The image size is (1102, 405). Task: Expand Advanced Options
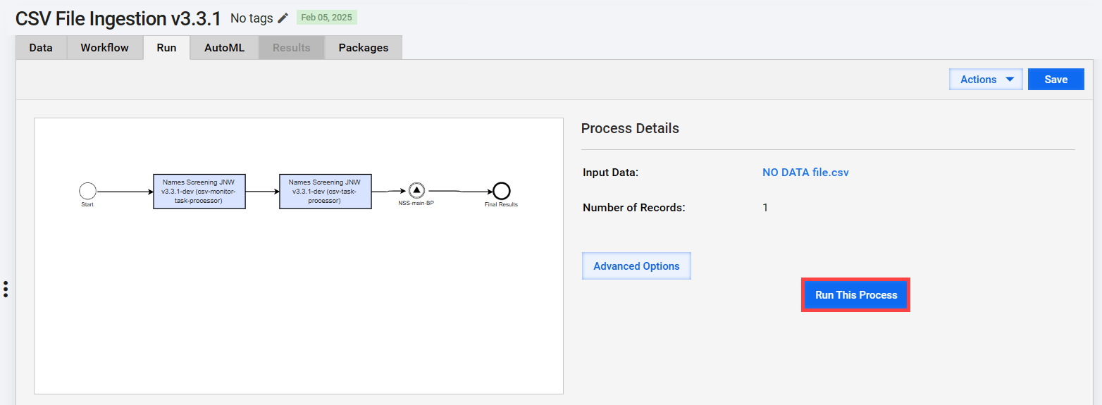click(x=636, y=266)
